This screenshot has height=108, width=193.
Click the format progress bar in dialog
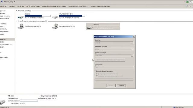(114, 81)
